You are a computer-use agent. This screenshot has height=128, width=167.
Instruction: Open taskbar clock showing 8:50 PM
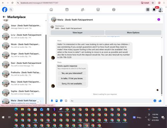pos(155,117)
